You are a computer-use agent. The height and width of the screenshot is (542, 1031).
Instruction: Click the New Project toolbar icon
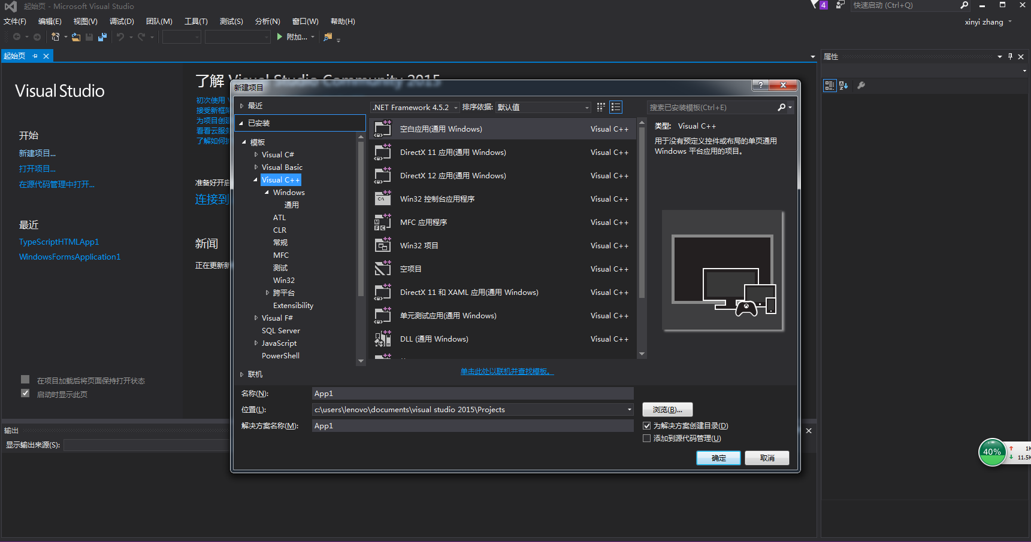click(x=55, y=37)
